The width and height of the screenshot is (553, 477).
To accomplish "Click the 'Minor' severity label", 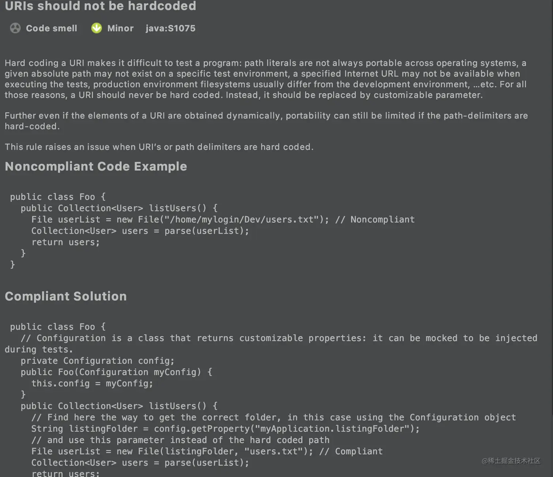I will (120, 28).
